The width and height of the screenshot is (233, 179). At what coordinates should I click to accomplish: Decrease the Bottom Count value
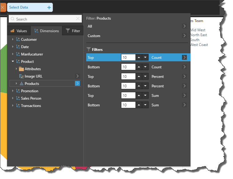(x=146, y=67)
